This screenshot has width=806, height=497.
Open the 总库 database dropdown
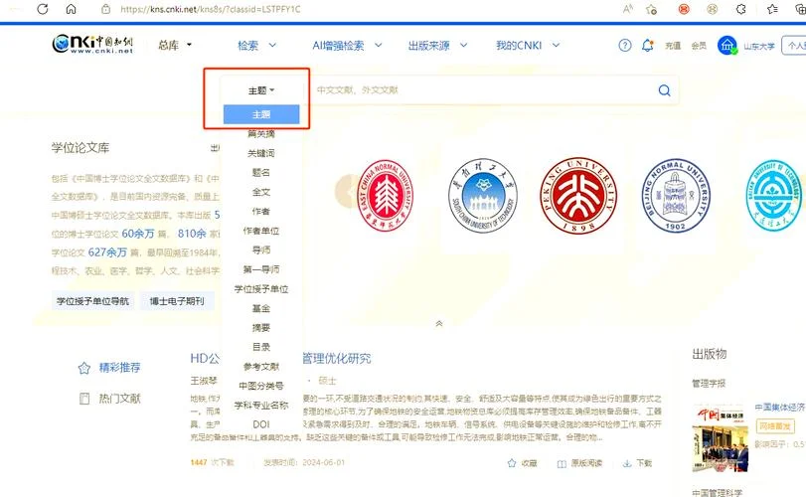tap(175, 46)
